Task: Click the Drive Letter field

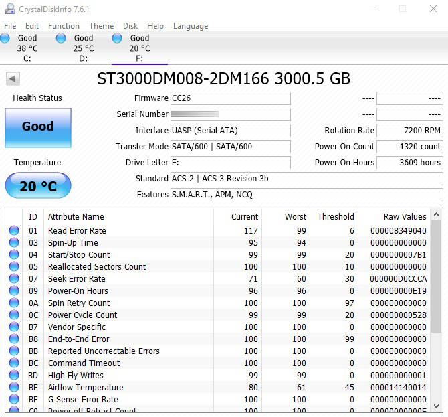Action: point(231,163)
